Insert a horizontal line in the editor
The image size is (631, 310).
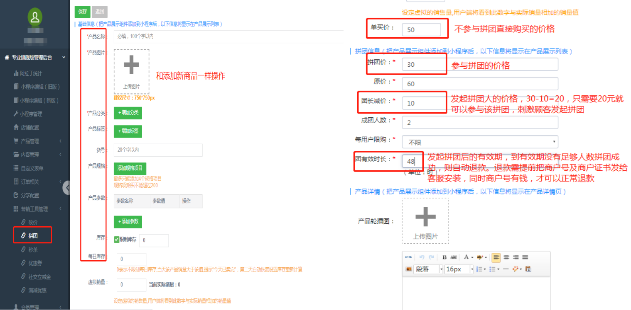pyautogui.click(x=506, y=269)
